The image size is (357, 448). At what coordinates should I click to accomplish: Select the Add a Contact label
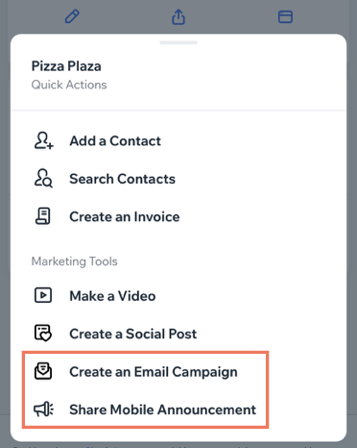[115, 141]
